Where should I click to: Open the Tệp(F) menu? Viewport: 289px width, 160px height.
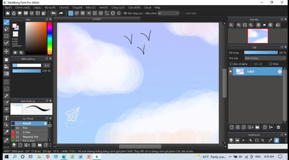[8, 8]
